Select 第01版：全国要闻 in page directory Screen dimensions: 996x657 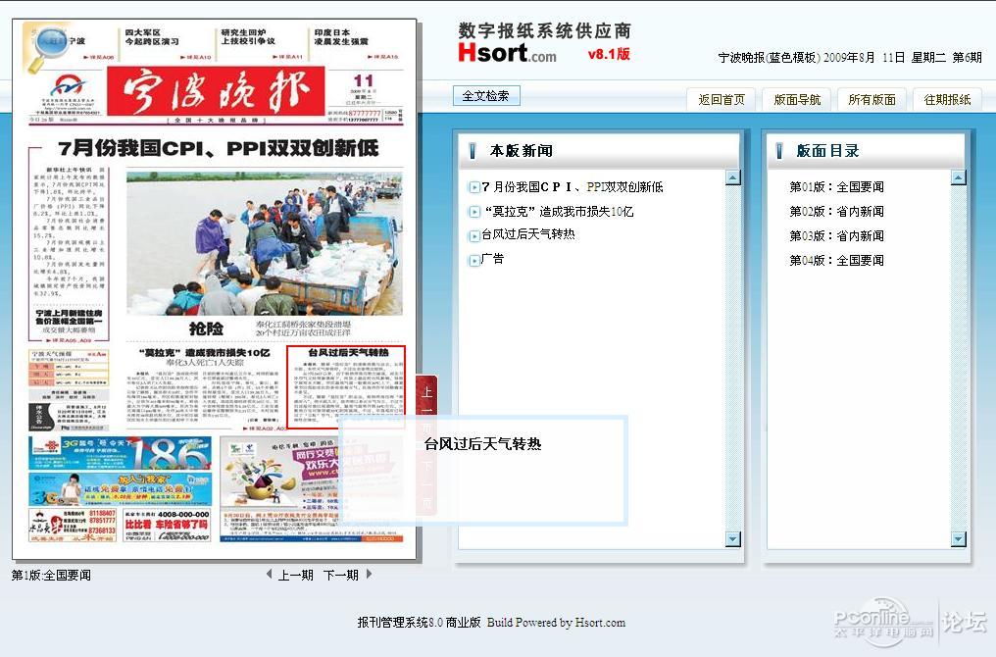(x=836, y=187)
